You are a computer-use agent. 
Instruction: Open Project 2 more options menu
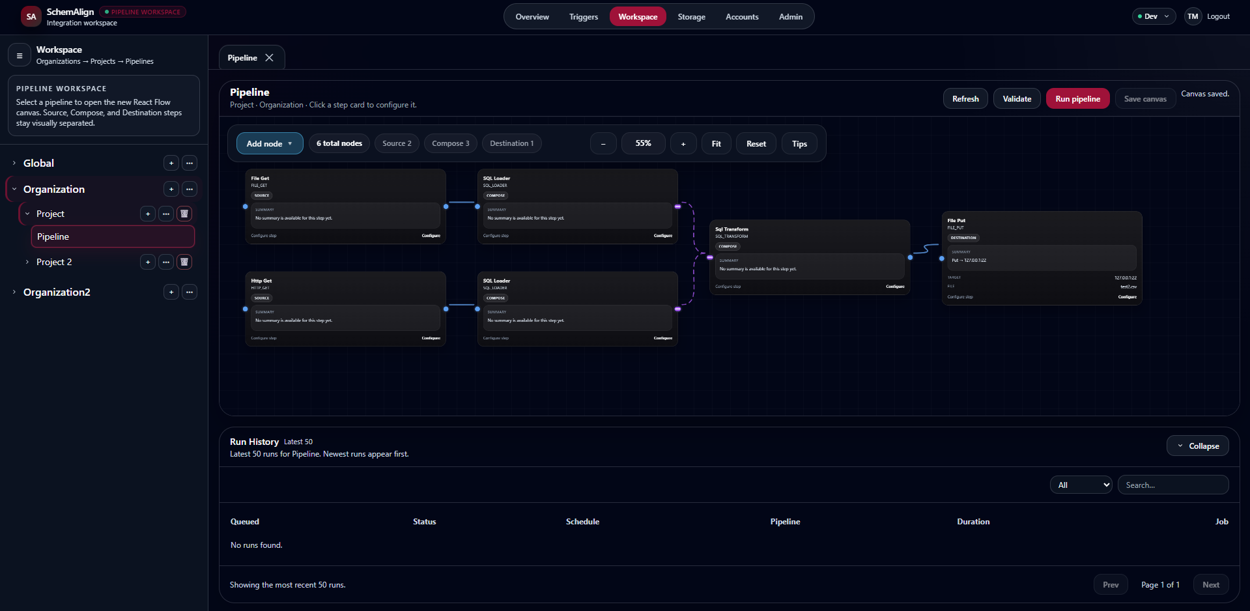coord(166,262)
